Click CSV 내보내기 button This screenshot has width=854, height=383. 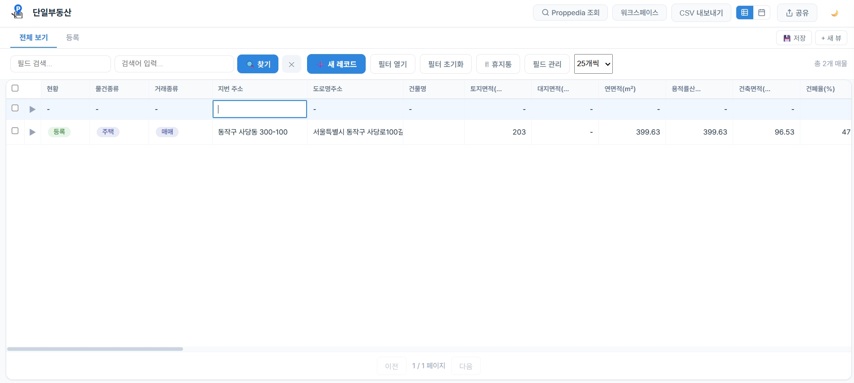[x=701, y=13]
